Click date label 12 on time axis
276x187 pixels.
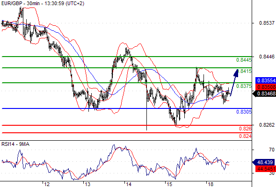coord(47,184)
